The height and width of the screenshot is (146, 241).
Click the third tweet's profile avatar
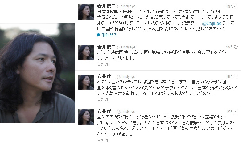pyautogui.click(x=86, y=82)
